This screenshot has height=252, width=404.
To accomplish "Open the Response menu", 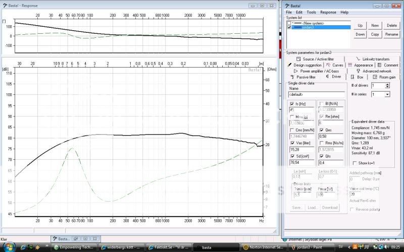I will [328, 12].
